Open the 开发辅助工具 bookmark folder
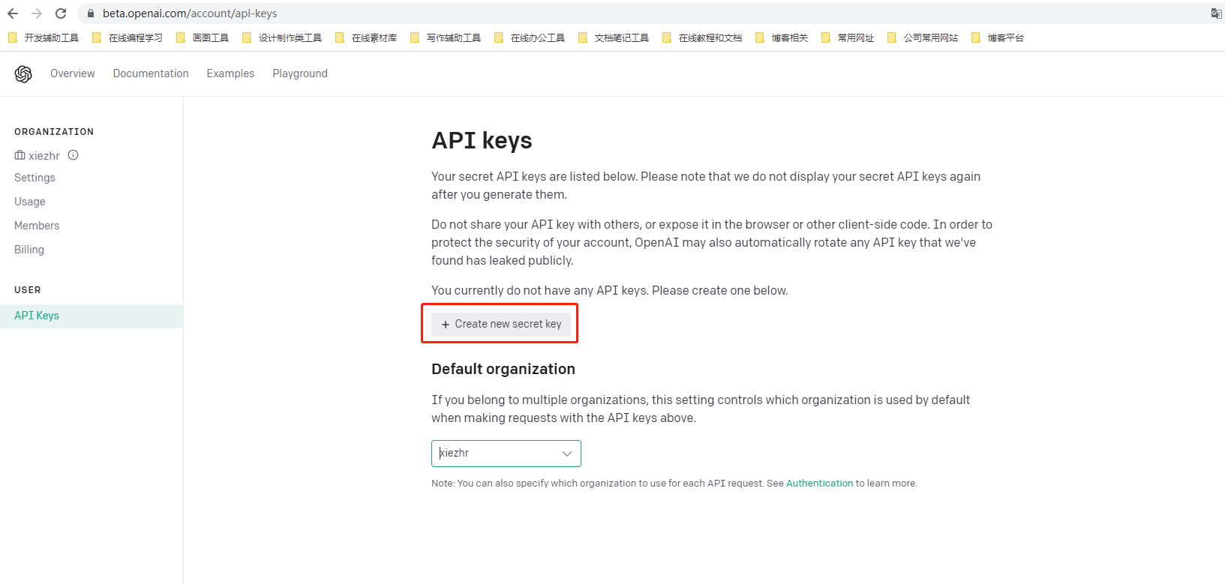This screenshot has height=584, width=1225. click(44, 37)
